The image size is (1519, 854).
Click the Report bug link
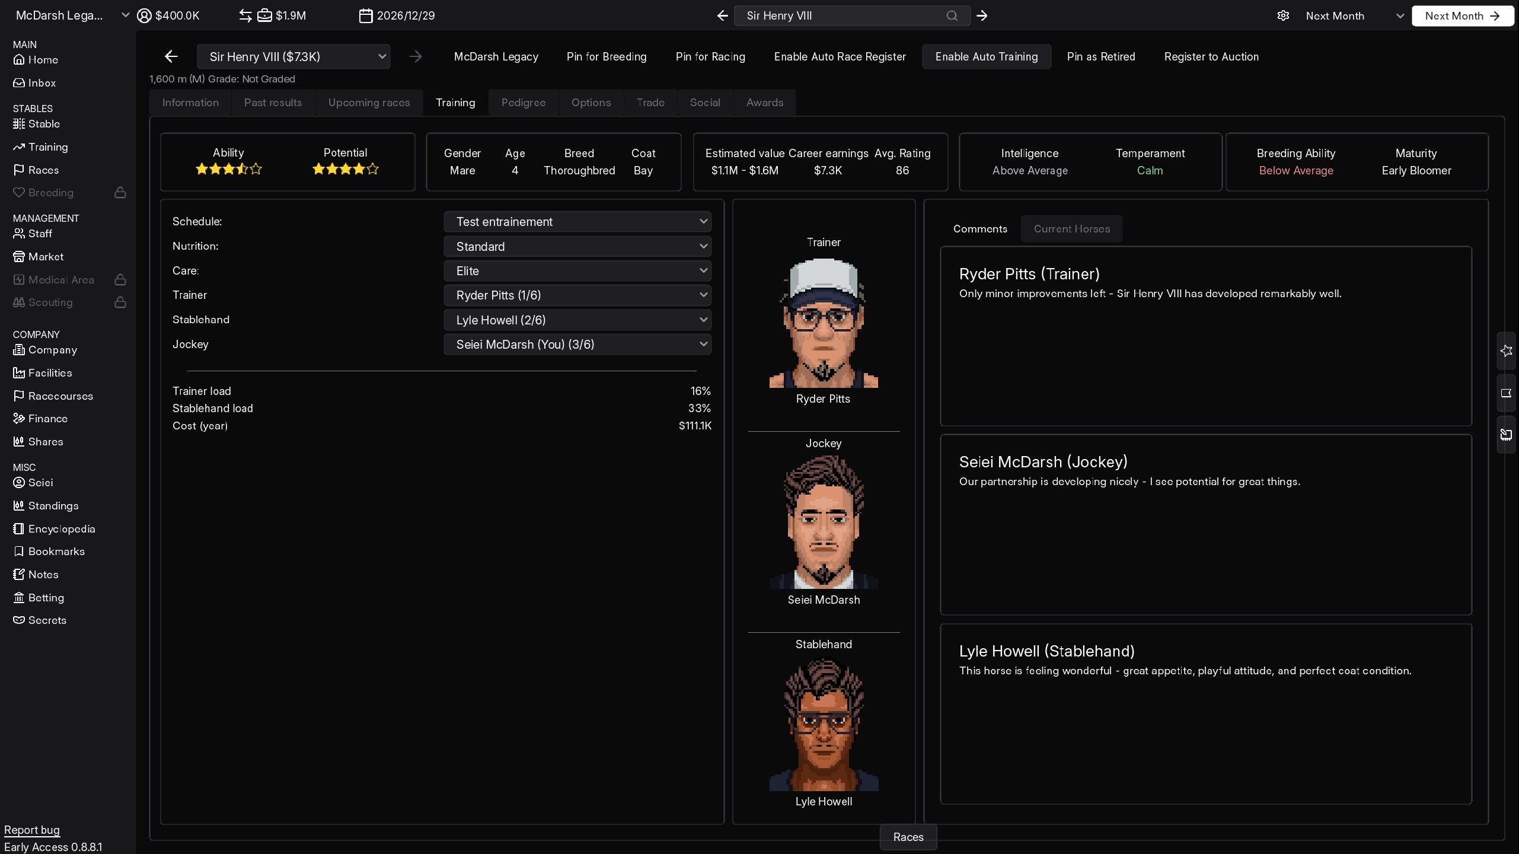click(x=32, y=830)
